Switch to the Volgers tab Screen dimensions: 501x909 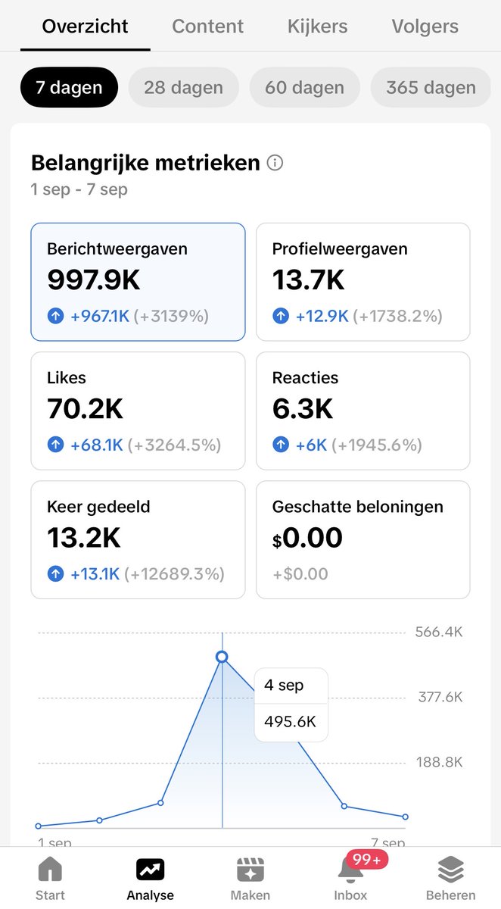click(x=425, y=27)
